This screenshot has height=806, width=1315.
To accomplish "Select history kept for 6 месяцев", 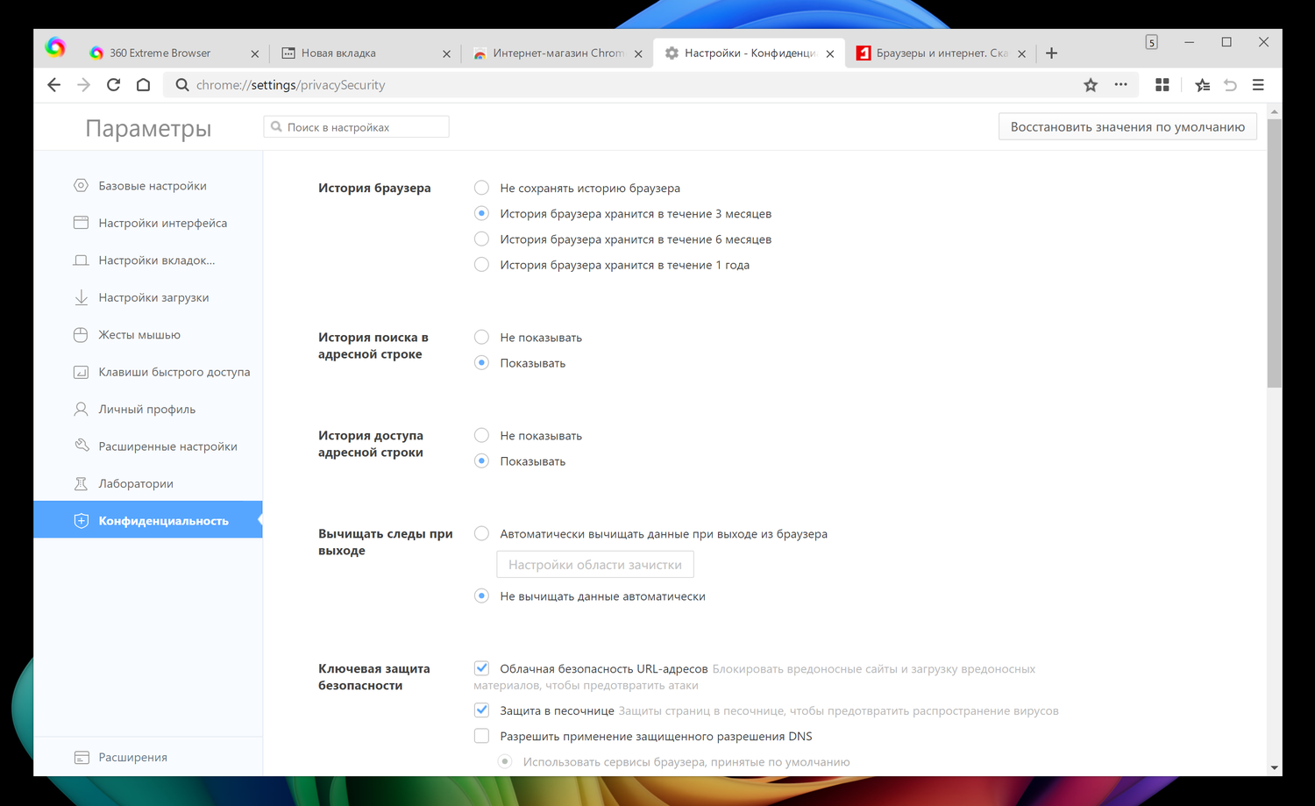I will (x=481, y=239).
